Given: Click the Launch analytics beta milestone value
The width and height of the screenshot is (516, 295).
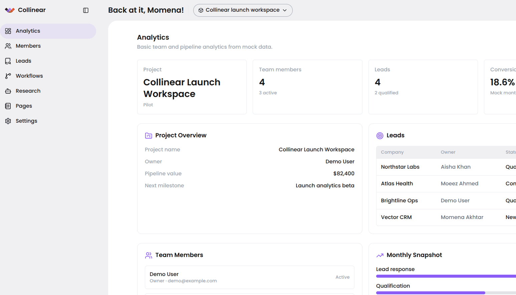Looking at the screenshot, I should tap(325, 186).
